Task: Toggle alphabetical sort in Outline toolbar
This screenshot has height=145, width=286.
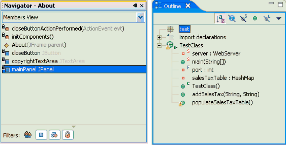Action: (x=220, y=18)
